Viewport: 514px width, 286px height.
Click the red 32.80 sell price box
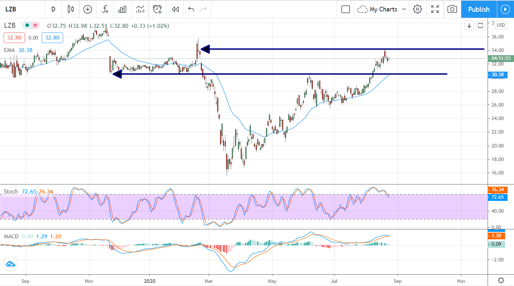coord(14,38)
